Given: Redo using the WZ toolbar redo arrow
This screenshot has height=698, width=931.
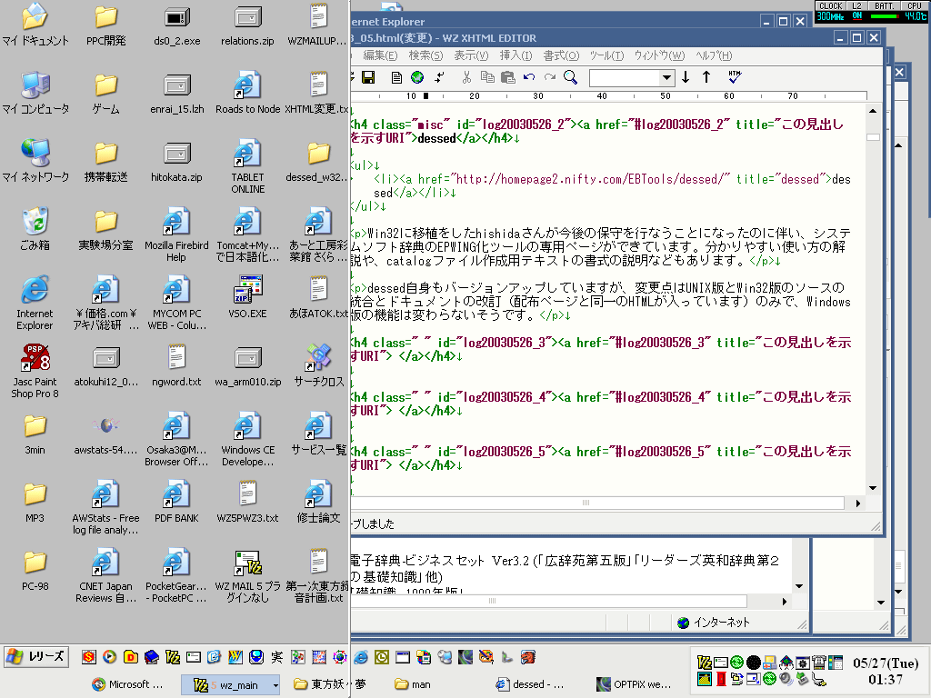Looking at the screenshot, I should (550, 77).
